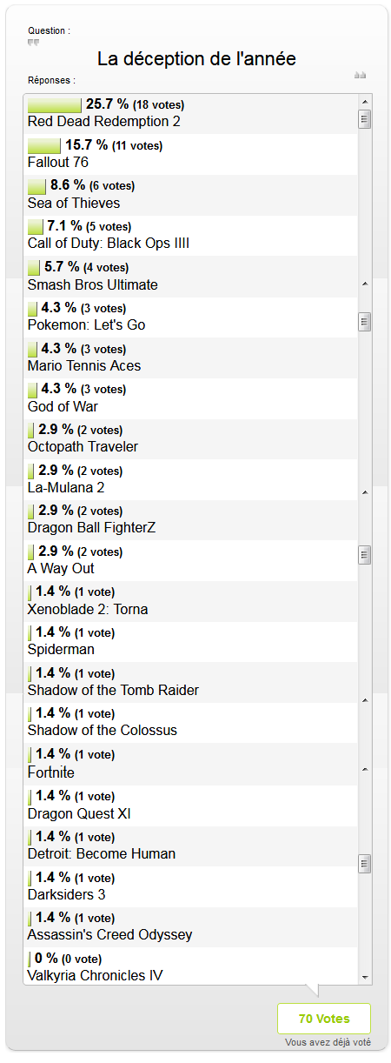Click the poll title La déception de l'année

pyautogui.click(x=196, y=59)
